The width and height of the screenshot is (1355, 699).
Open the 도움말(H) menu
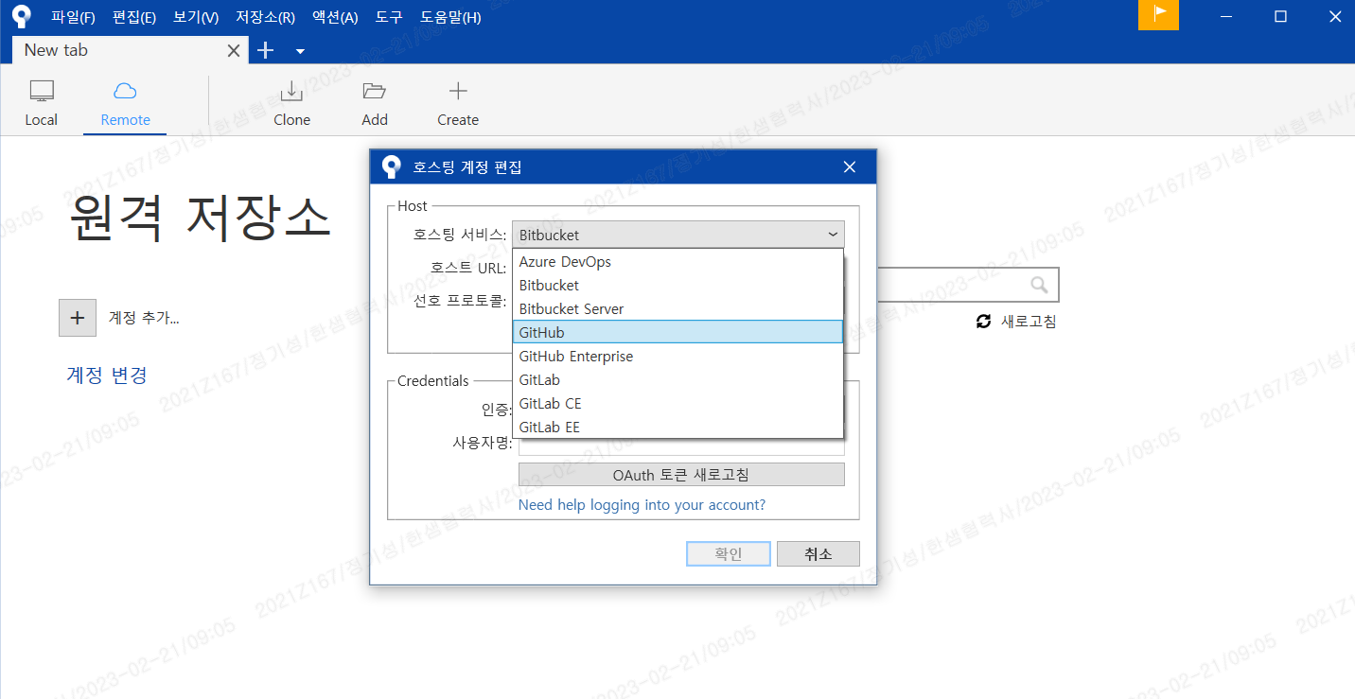tap(450, 17)
